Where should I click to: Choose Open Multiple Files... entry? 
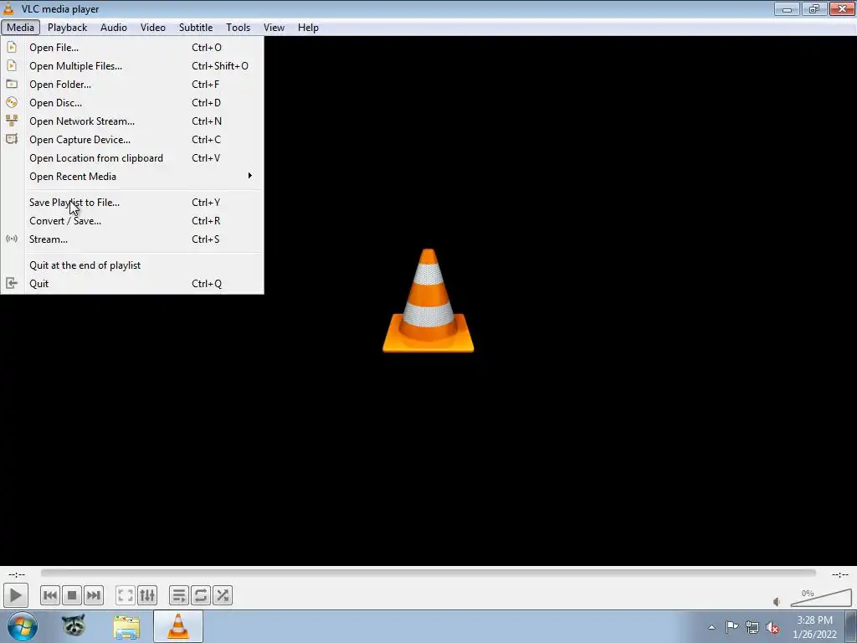132,65
